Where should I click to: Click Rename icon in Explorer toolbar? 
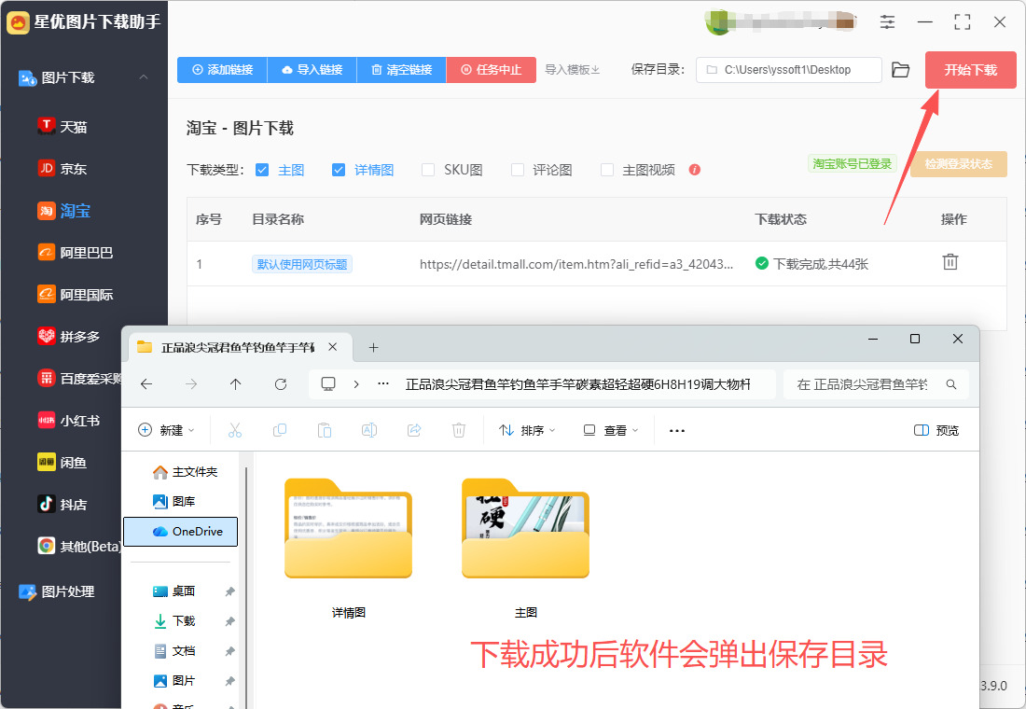click(x=369, y=430)
